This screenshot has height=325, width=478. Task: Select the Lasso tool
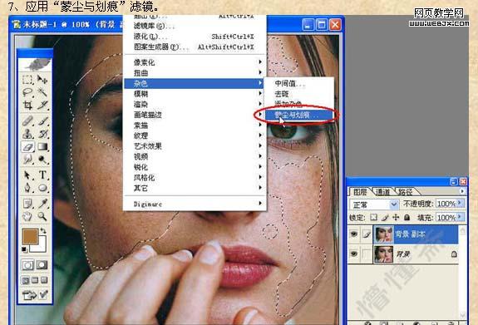27,92
